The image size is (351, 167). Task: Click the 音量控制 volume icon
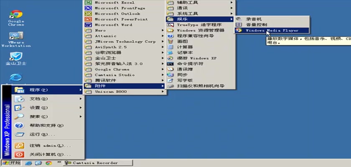pos(239,25)
